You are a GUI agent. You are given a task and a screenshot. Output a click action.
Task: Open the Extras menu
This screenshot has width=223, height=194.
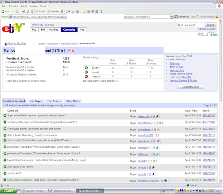pyautogui.click(x=43, y=6)
